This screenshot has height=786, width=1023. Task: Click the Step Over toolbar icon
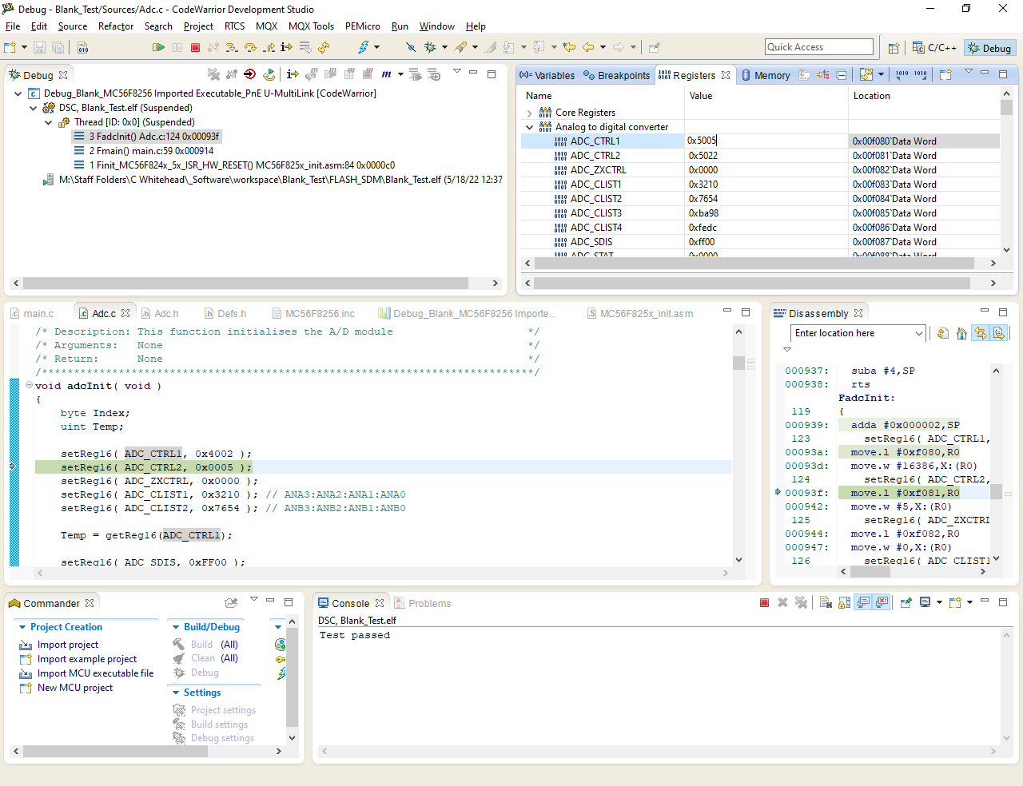pos(250,48)
